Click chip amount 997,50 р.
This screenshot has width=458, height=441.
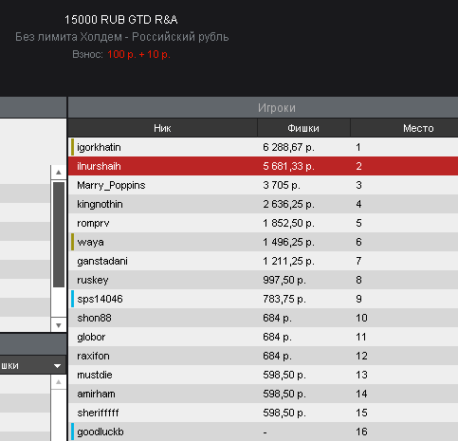(284, 280)
